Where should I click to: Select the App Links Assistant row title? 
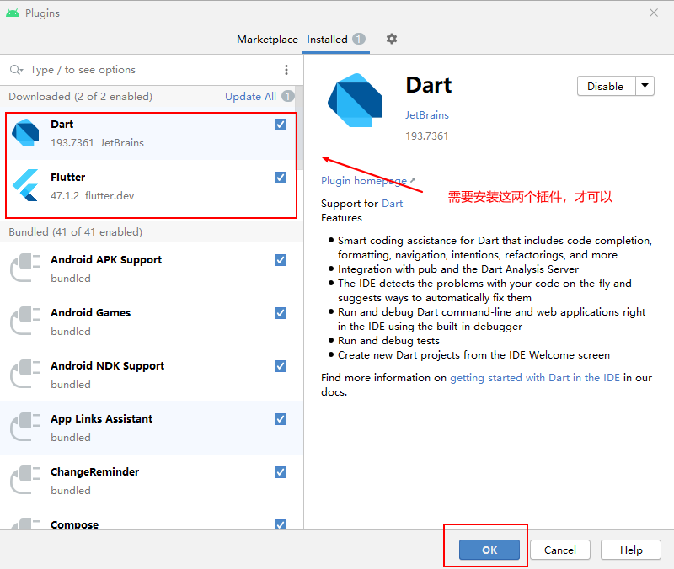coord(101,419)
